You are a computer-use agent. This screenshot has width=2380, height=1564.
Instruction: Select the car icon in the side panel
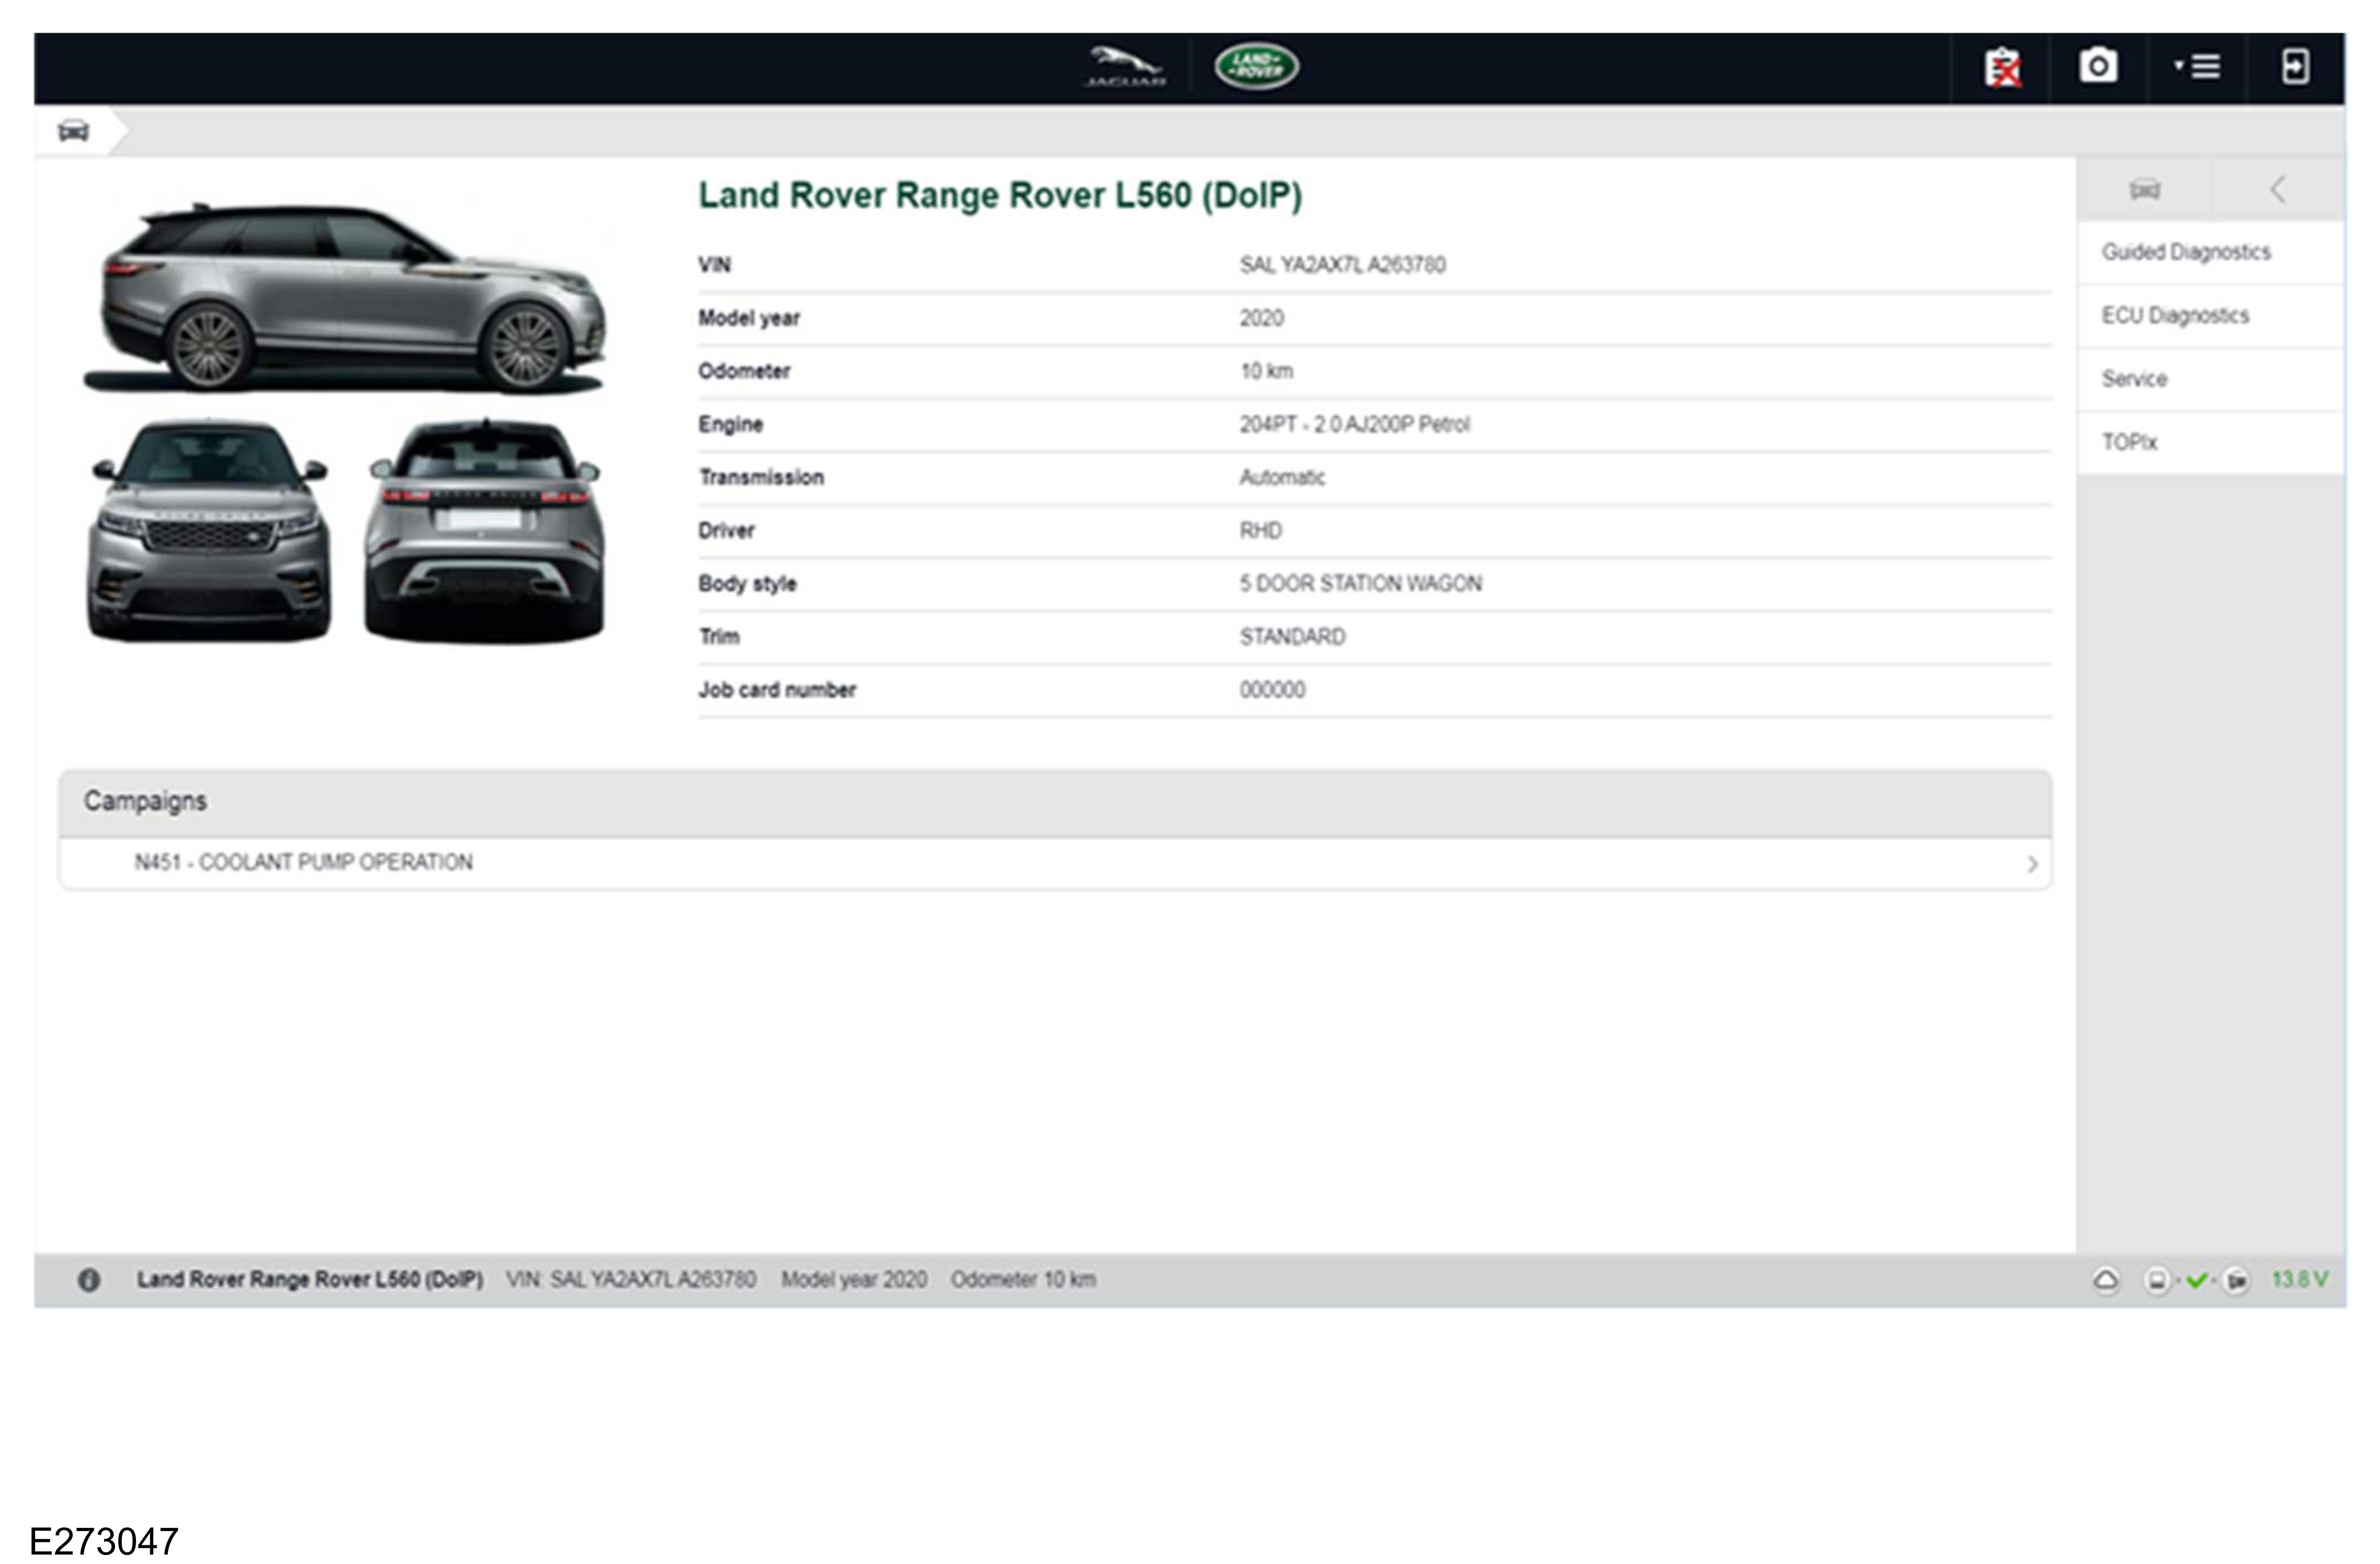2144,189
